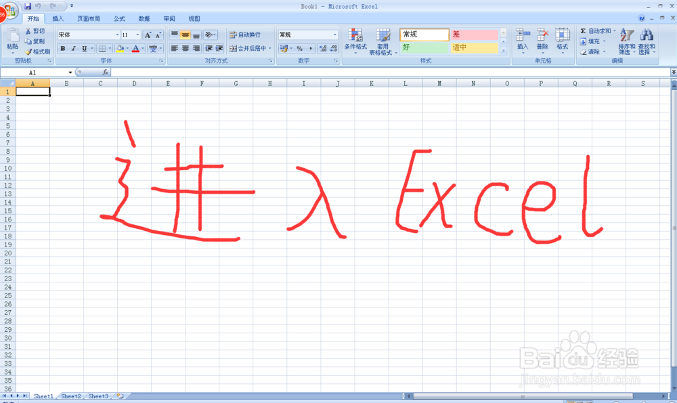677x403 pixels.
Task: Decrease decimal places
Action: [x=333, y=48]
